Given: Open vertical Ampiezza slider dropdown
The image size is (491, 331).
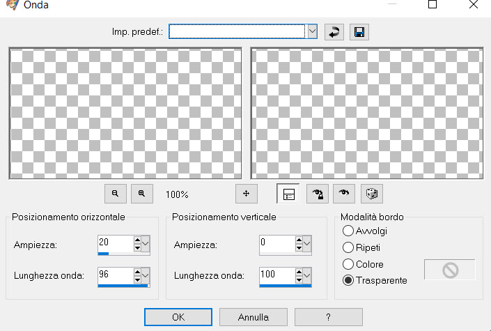Looking at the screenshot, I should tap(307, 243).
